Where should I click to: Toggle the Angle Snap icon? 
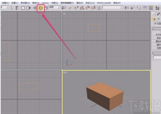[82, 8]
